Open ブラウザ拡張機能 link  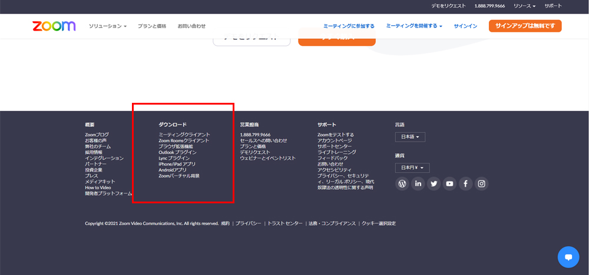point(176,146)
